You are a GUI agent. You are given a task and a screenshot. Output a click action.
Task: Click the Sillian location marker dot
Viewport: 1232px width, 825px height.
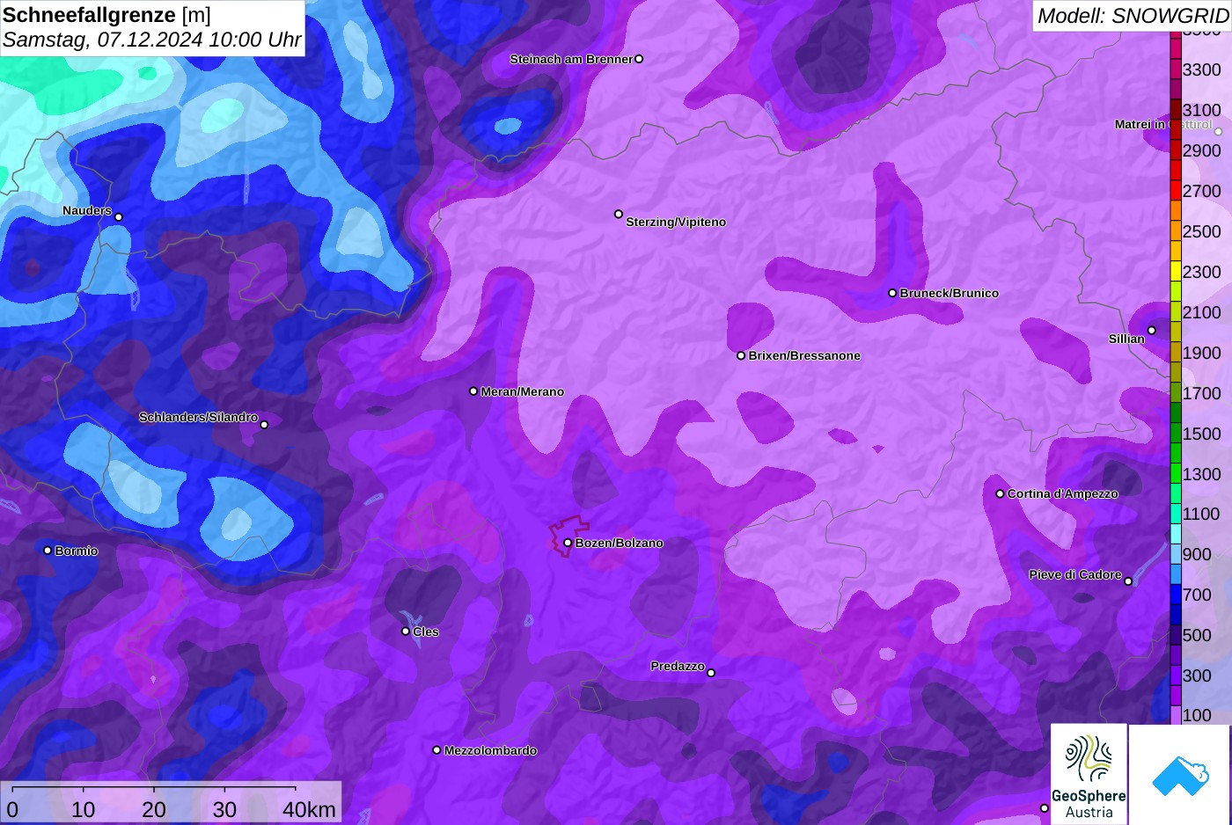pyautogui.click(x=1151, y=331)
